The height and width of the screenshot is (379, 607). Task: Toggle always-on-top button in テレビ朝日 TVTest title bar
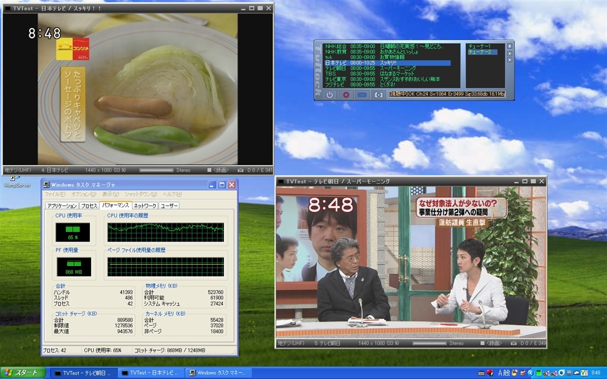(533, 181)
